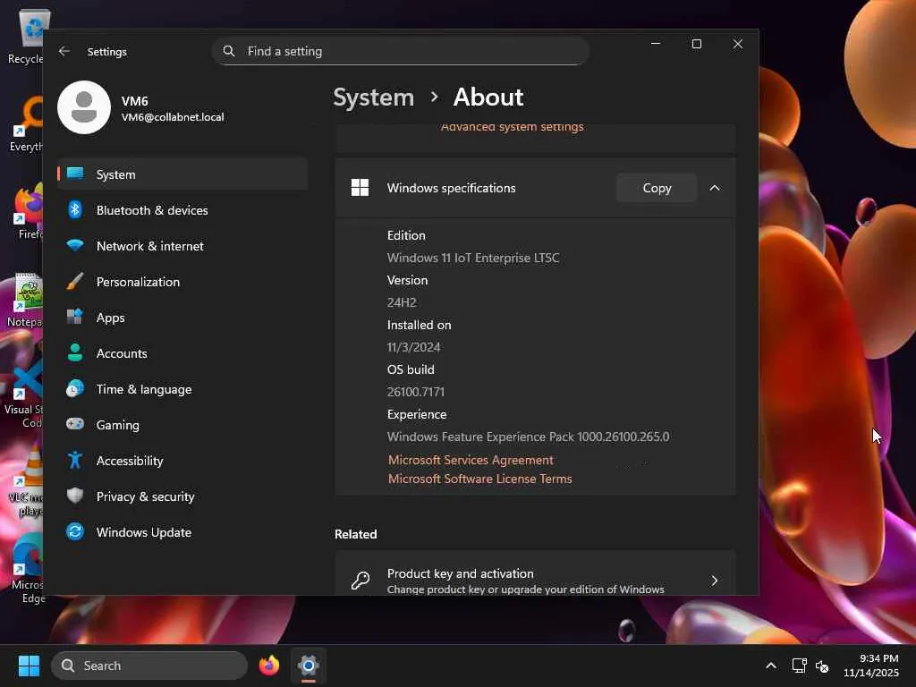Click the Gaming controller icon
916x687 pixels.
click(75, 424)
